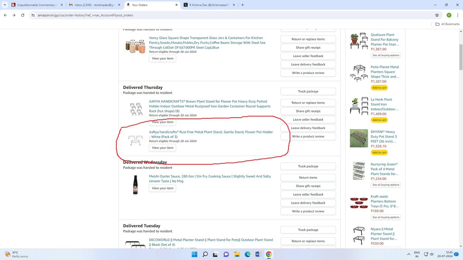
Task: See all buying options for Kraft seeds trays
Action: tap(386, 217)
